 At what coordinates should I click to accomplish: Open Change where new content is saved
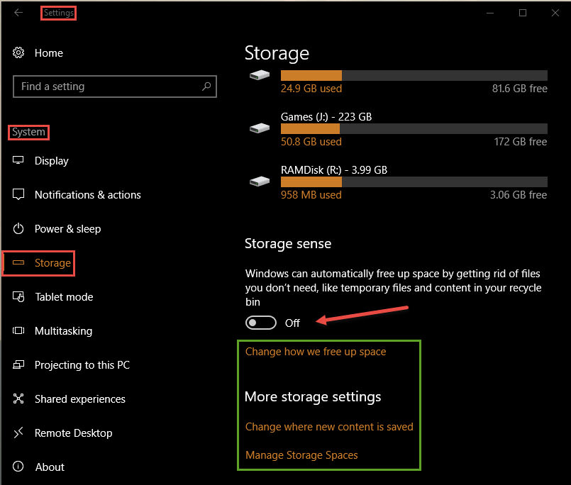pyautogui.click(x=329, y=427)
